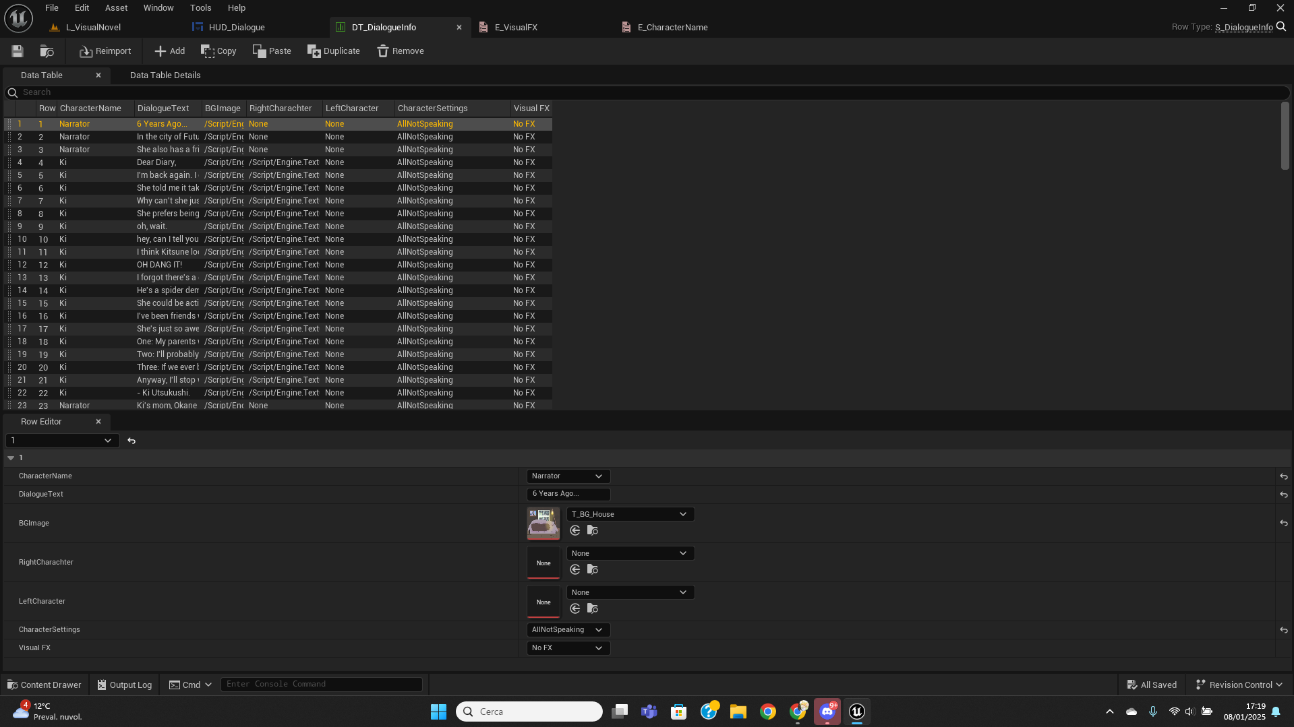Image resolution: width=1294 pixels, height=727 pixels.
Task: Collapse row 1 details in Row Editor
Action: (x=10, y=457)
